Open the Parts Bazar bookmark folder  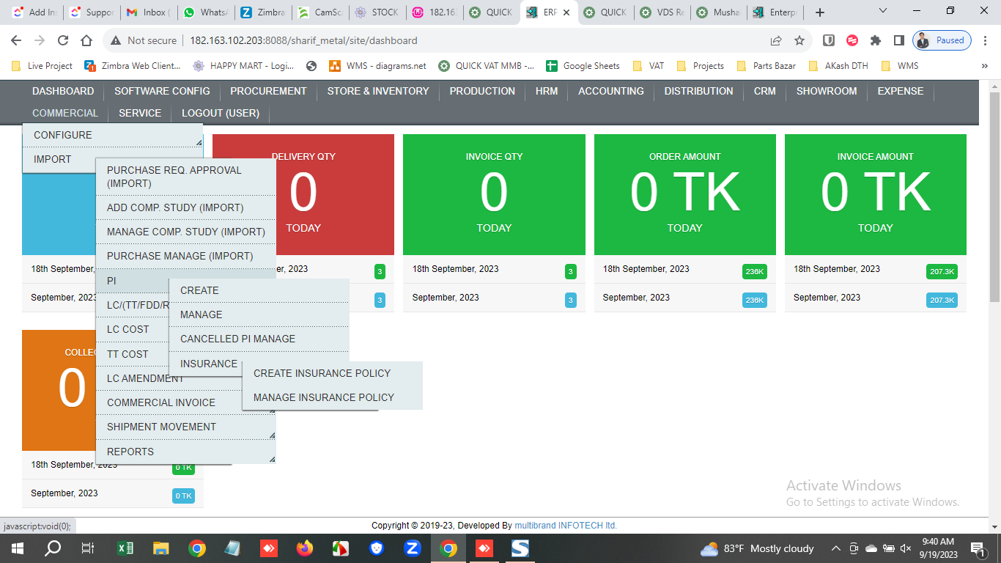pyautogui.click(x=766, y=66)
